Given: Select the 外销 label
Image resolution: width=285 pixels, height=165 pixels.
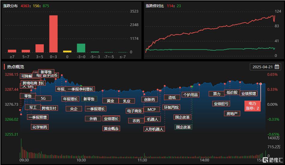Looking at the screenshot, I should pos(93,119).
